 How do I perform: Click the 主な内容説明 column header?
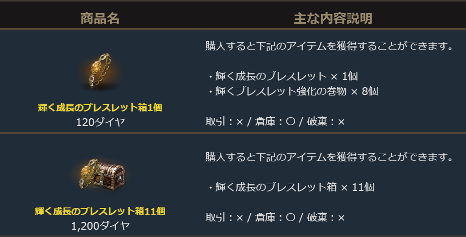tap(333, 18)
